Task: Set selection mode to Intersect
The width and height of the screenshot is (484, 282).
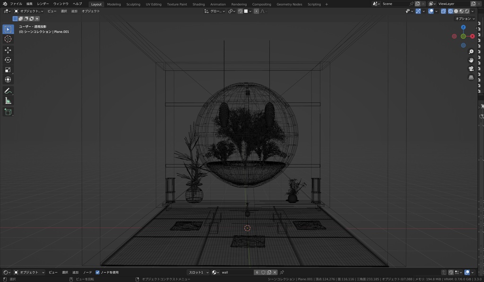Action: pyautogui.click(x=37, y=19)
